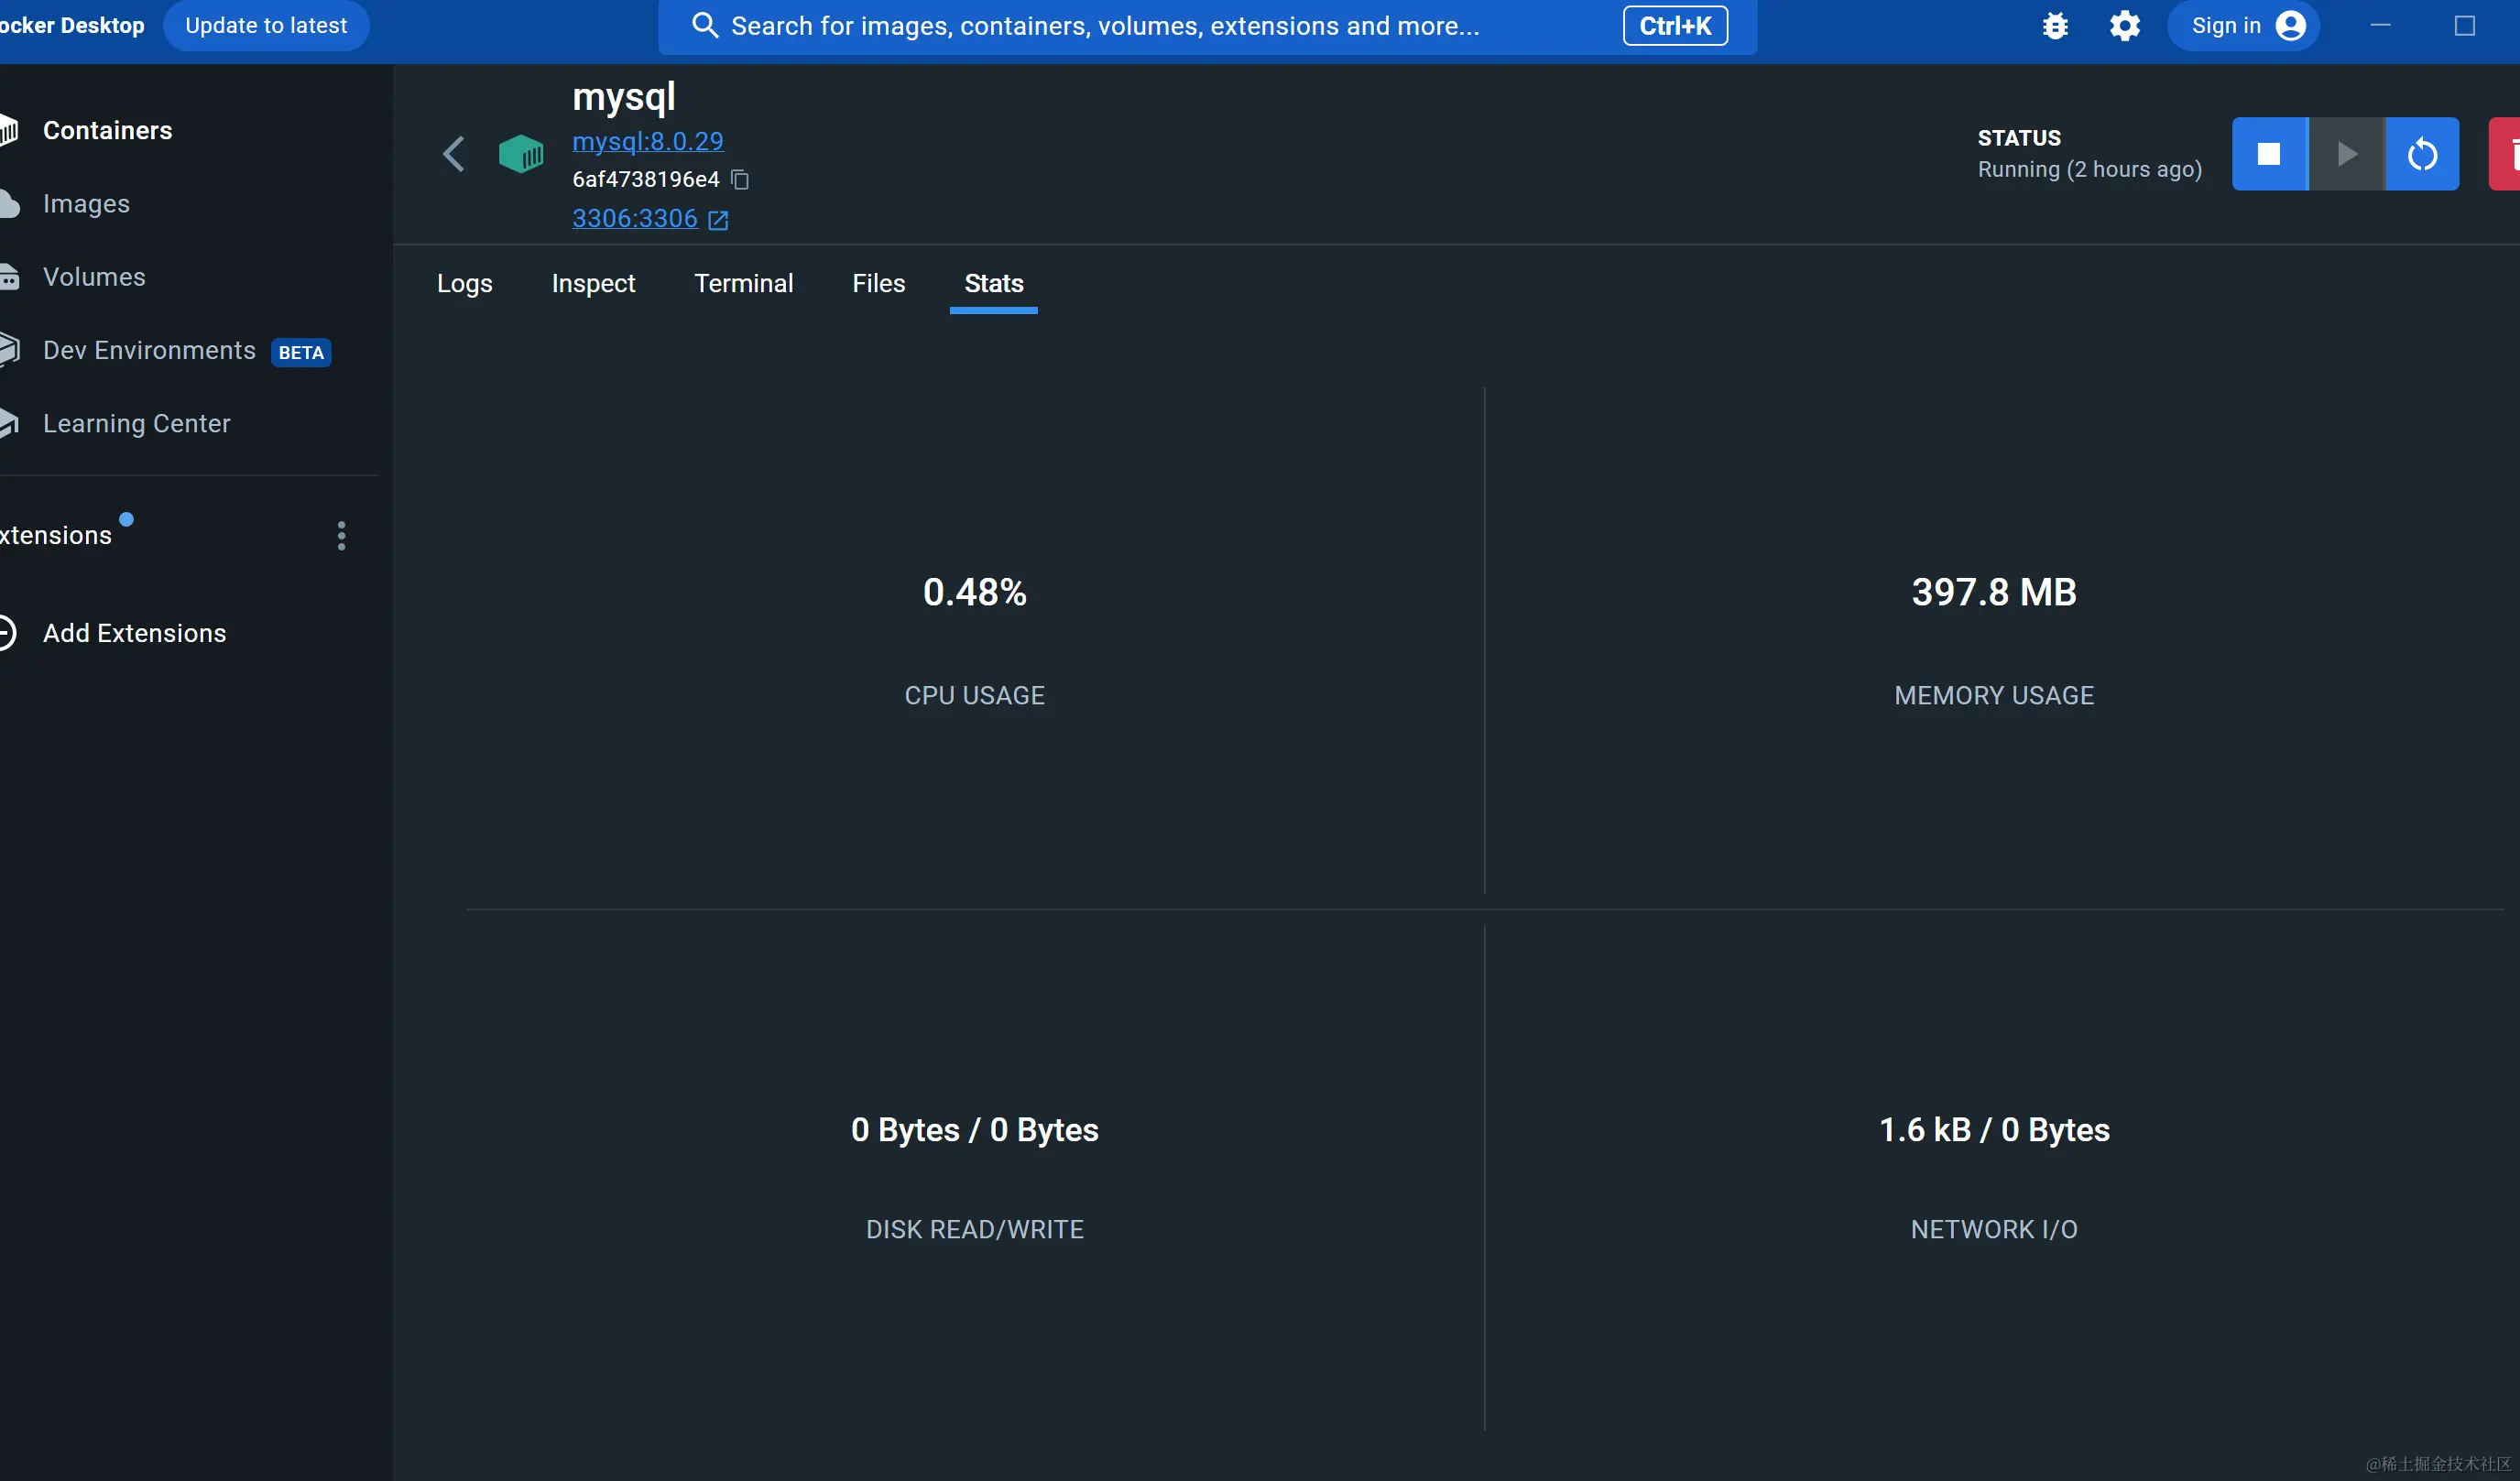Stop the running mysql container
Viewport: 2520px width, 1481px height.
[x=2268, y=154]
